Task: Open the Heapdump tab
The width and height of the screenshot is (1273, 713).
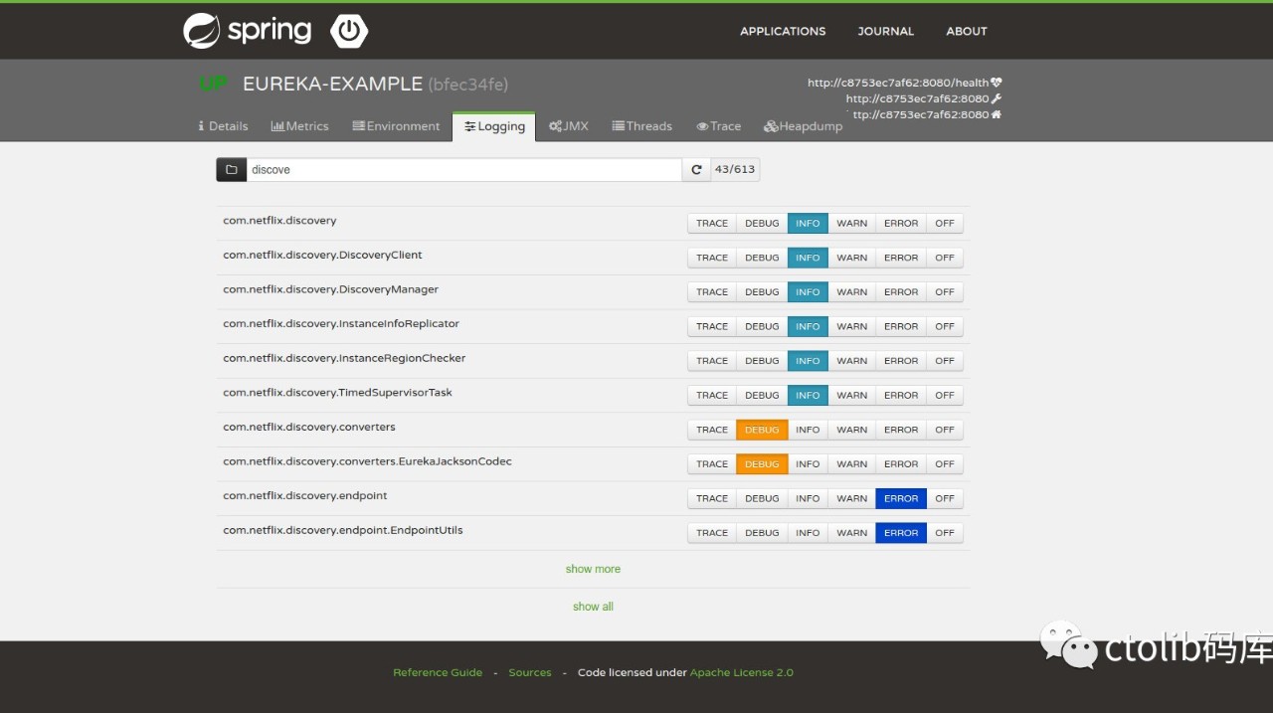Action: [x=803, y=126]
